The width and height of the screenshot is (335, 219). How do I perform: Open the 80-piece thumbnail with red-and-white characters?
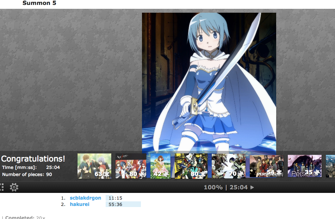point(131,166)
